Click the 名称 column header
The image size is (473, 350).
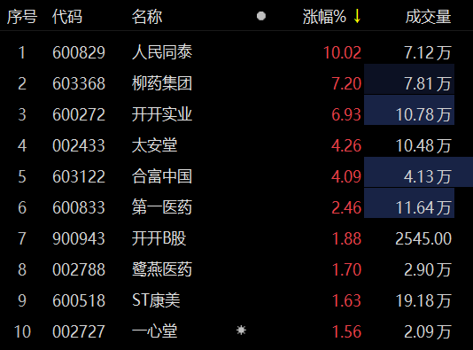pyautogui.click(x=147, y=17)
